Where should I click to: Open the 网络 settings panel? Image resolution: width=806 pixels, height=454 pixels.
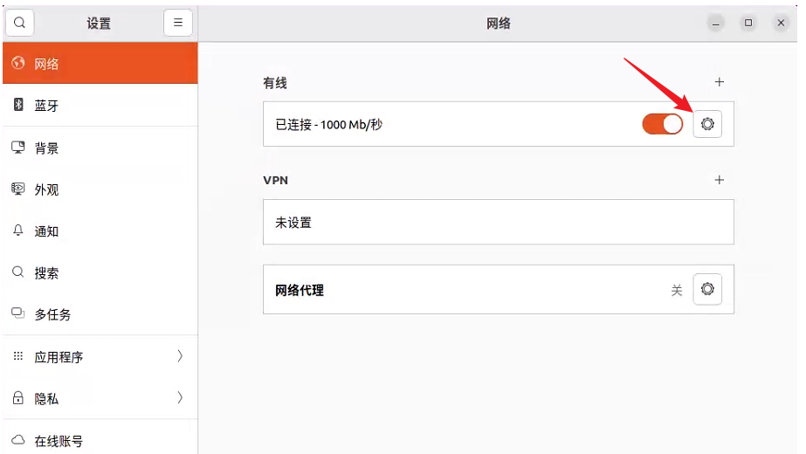tap(100, 63)
